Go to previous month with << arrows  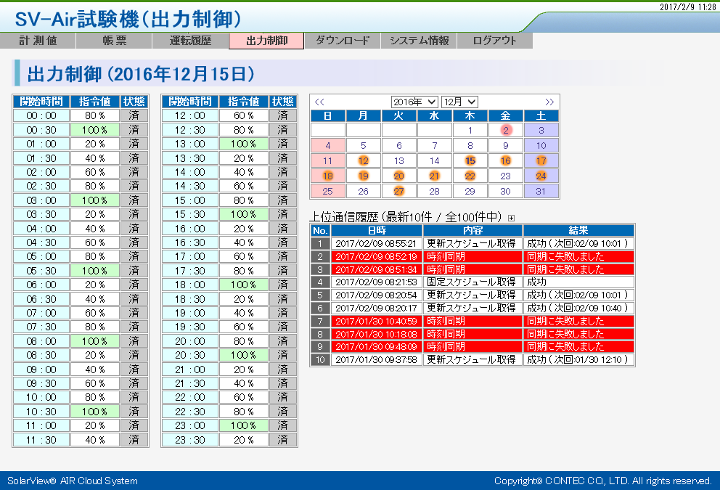319,102
